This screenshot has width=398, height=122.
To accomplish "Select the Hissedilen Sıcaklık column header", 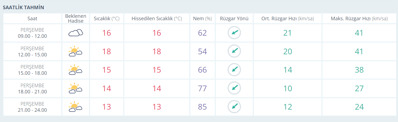I will click(x=157, y=19).
